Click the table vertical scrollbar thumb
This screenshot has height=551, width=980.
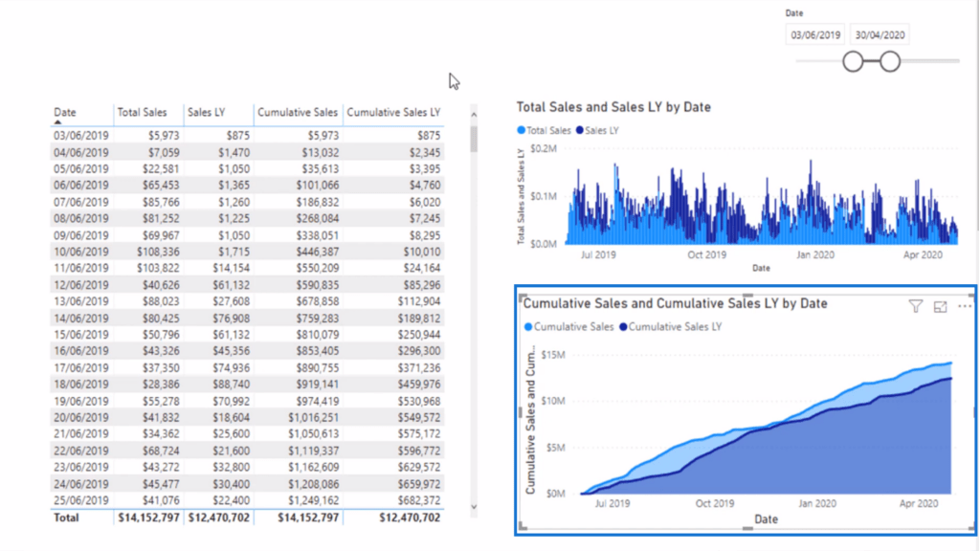[x=474, y=139]
